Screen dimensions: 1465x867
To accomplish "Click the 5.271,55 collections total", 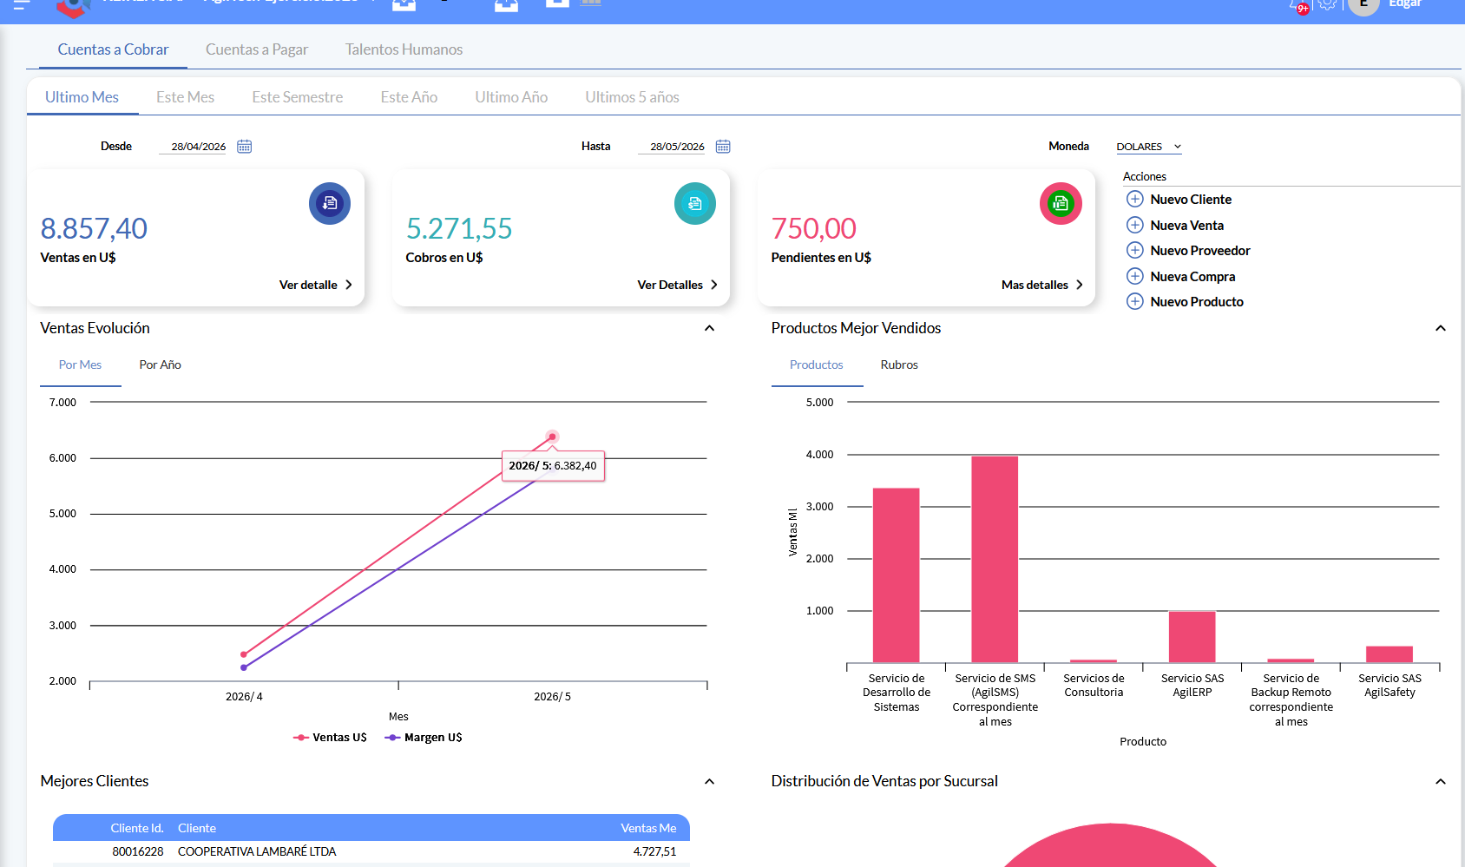I will 459,228.
